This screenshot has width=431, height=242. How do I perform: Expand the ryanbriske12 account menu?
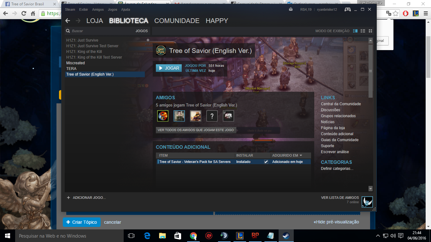pyautogui.click(x=327, y=9)
